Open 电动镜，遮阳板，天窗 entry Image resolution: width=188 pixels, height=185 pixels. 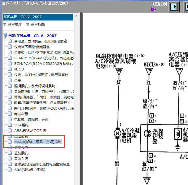pos(31,120)
